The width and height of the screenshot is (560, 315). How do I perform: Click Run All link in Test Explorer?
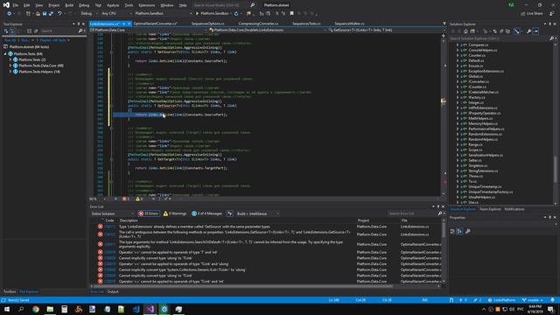[10, 40]
